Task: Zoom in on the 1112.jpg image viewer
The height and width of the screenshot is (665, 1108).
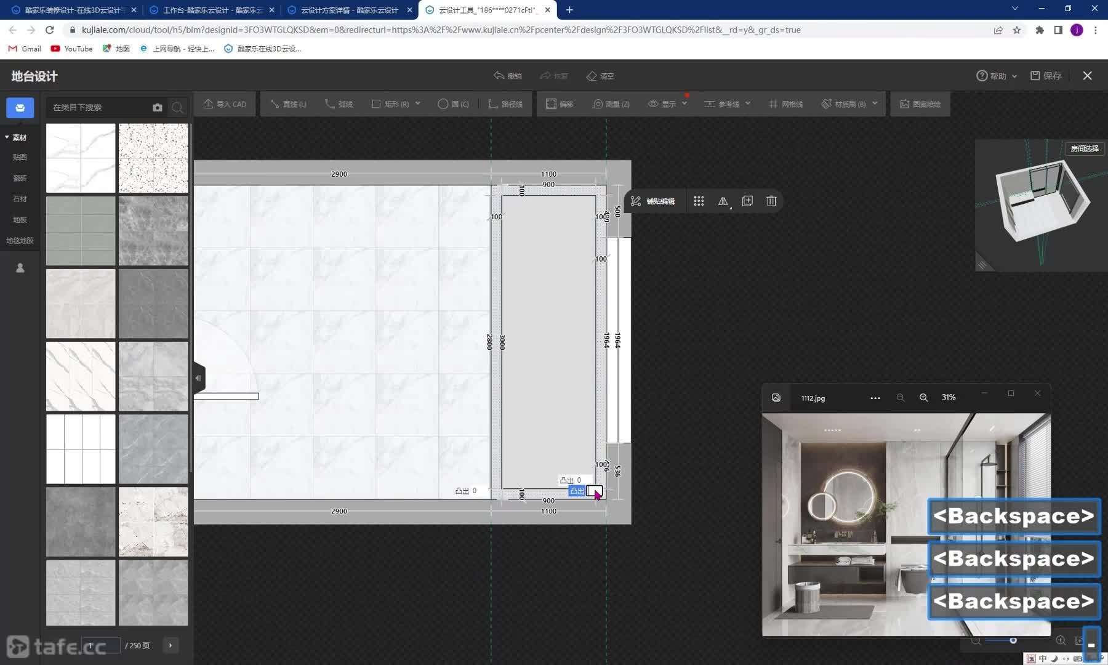Action: click(x=923, y=398)
